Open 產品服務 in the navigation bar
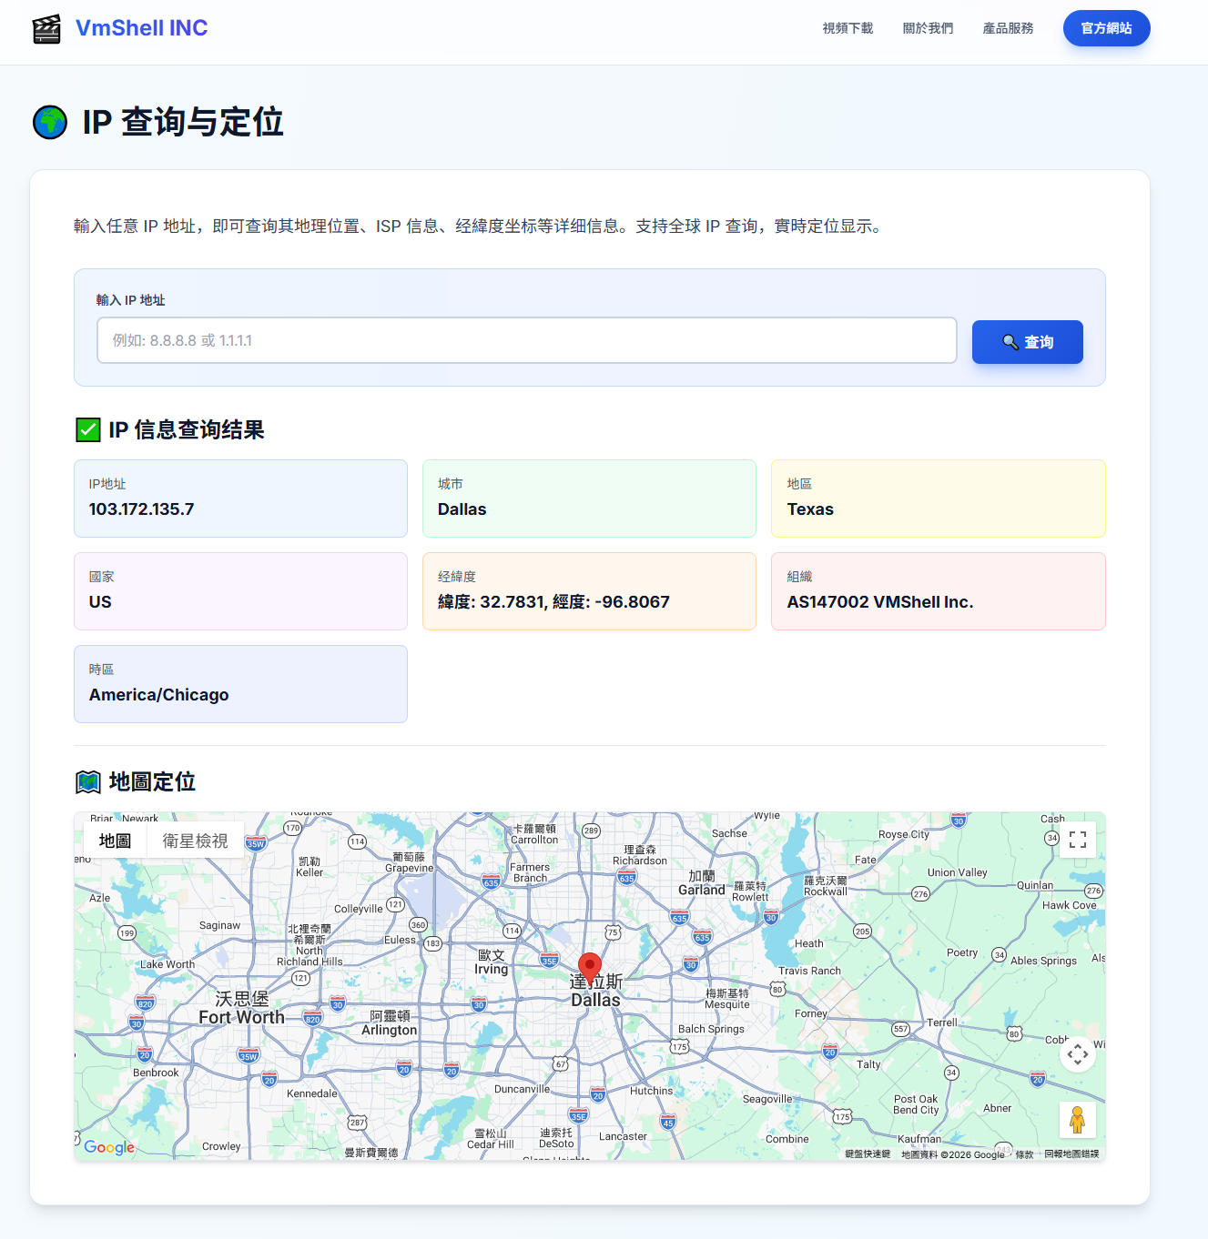The height and width of the screenshot is (1239, 1208). 1008,28
